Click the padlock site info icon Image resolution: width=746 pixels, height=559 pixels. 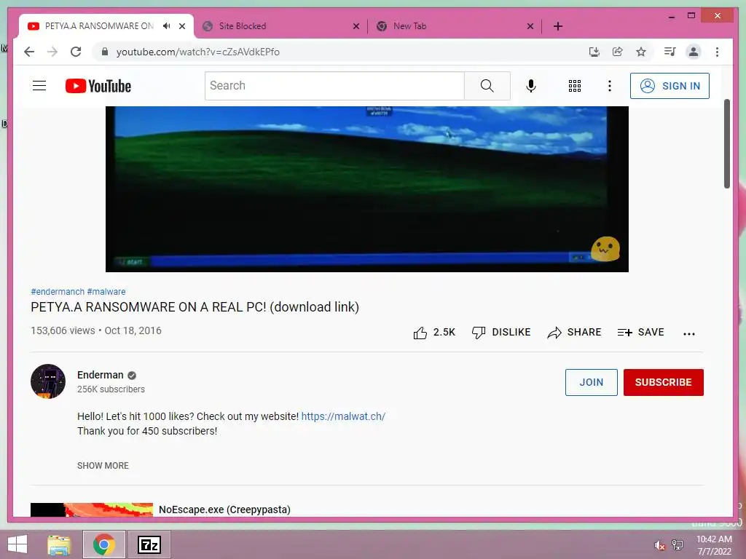click(x=105, y=52)
